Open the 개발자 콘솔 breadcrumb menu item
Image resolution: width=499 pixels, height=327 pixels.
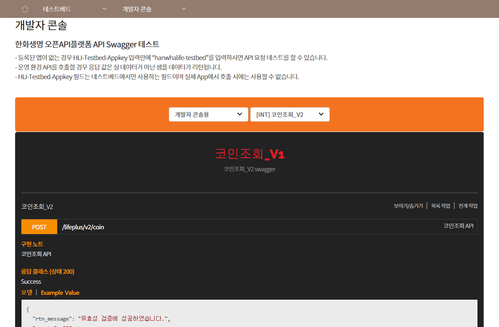click(x=137, y=9)
